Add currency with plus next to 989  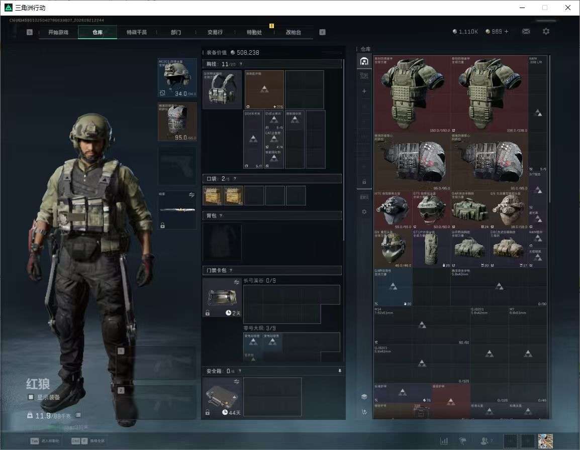click(507, 32)
